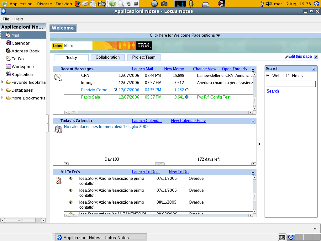
Task: Click the Edit this page link
Action: pos(300,56)
